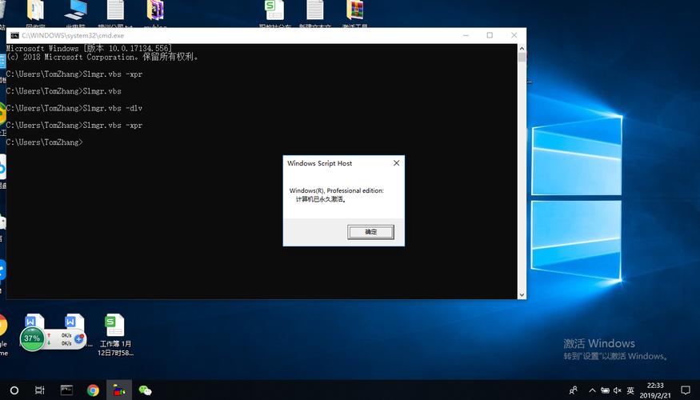
Task: Click the cmd vertical scrollbar thumb
Action: point(522,58)
